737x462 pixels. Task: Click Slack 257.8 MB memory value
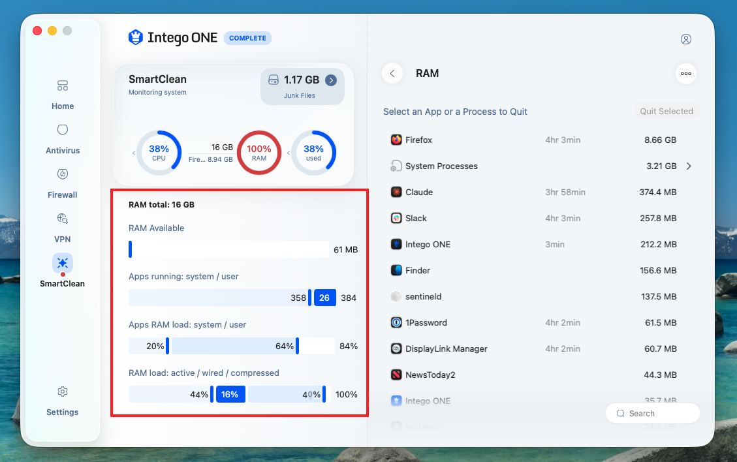point(658,219)
